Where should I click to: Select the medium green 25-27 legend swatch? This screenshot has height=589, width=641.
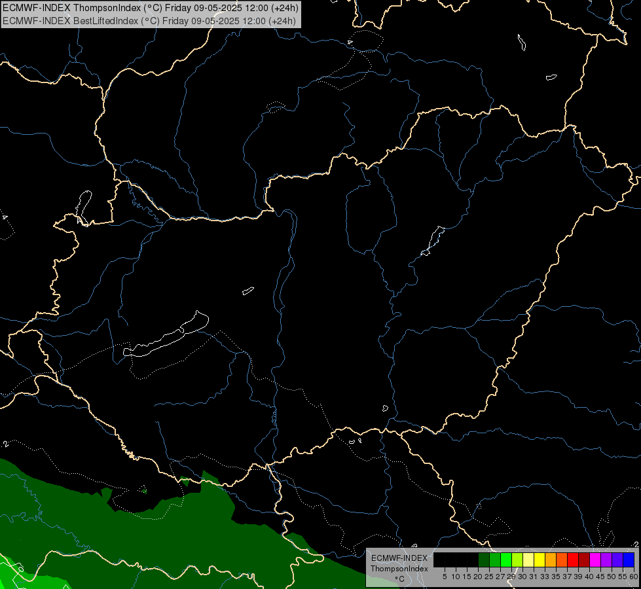point(495,560)
